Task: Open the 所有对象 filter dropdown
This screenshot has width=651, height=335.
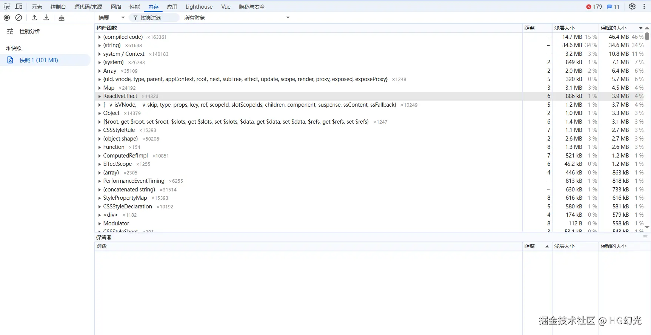Action: (237, 18)
